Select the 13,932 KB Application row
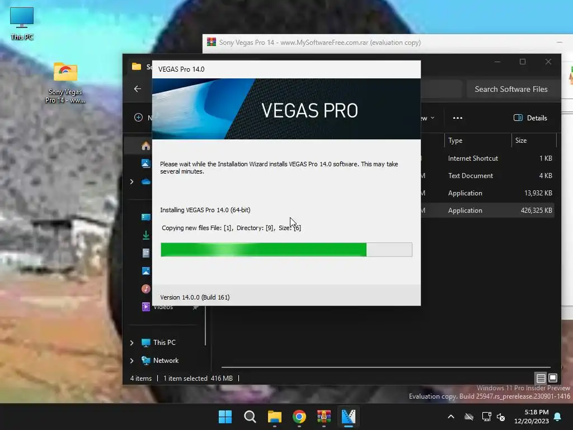This screenshot has width=573, height=430. click(x=487, y=193)
